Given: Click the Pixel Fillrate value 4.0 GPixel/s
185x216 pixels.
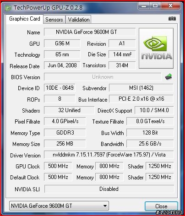Looking at the screenshot, I should tap(65, 121).
